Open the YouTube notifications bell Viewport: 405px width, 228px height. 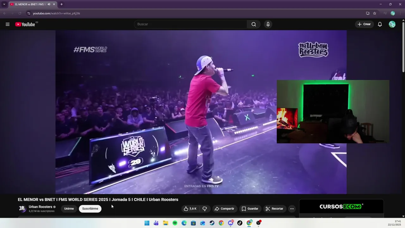pyautogui.click(x=380, y=24)
